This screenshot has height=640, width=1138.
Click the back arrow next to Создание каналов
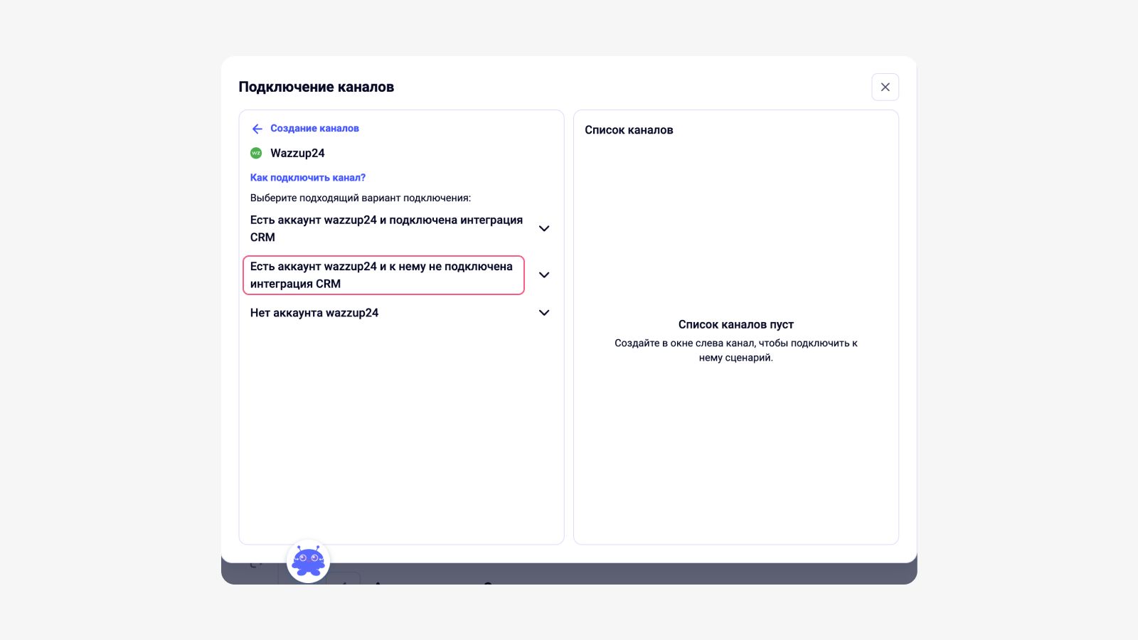click(257, 129)
